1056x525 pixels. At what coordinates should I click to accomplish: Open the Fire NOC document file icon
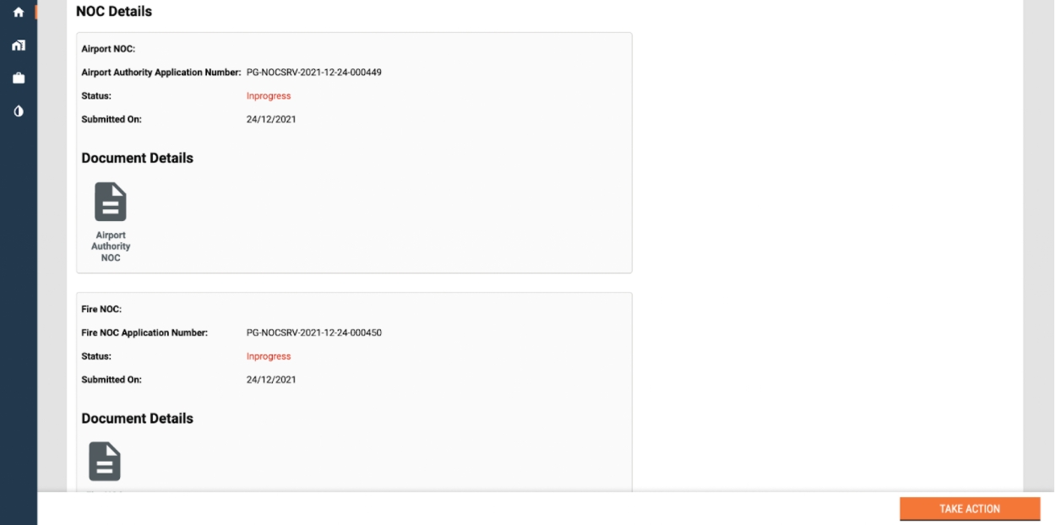pos(105,462)
